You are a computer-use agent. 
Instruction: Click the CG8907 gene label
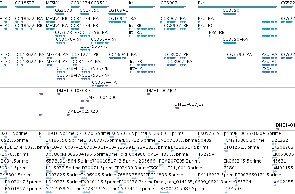point(169,3)
